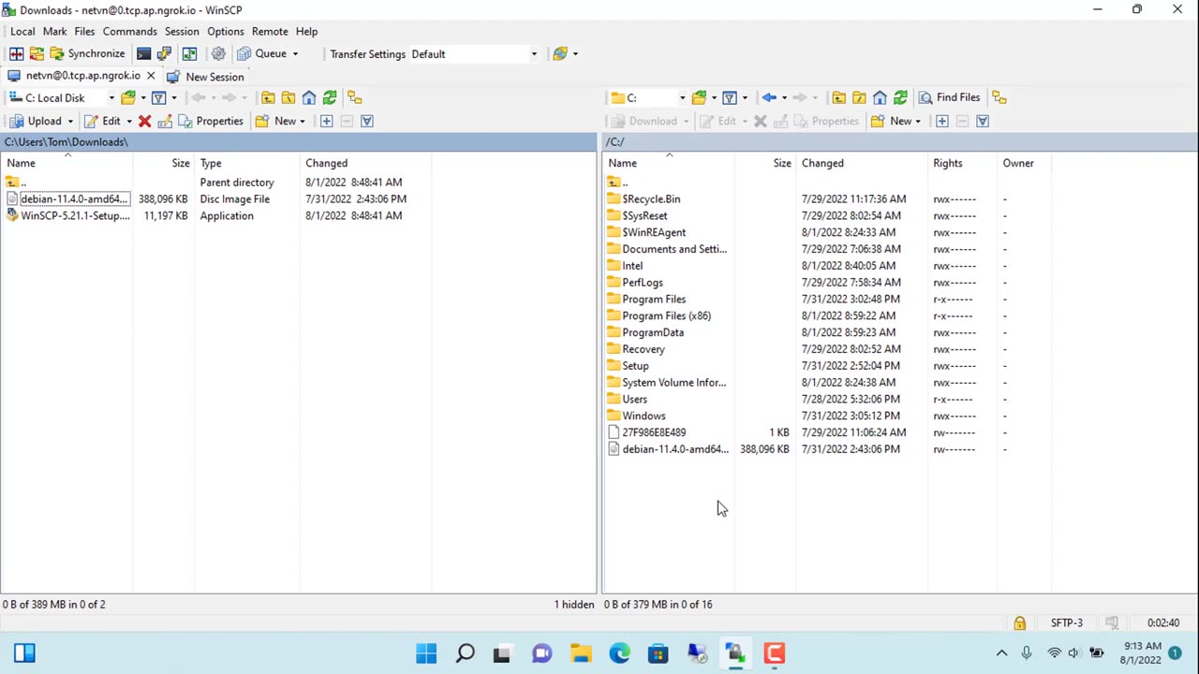Click the local Properties button
The image size is (1199, 674).
tap(211, 121)
